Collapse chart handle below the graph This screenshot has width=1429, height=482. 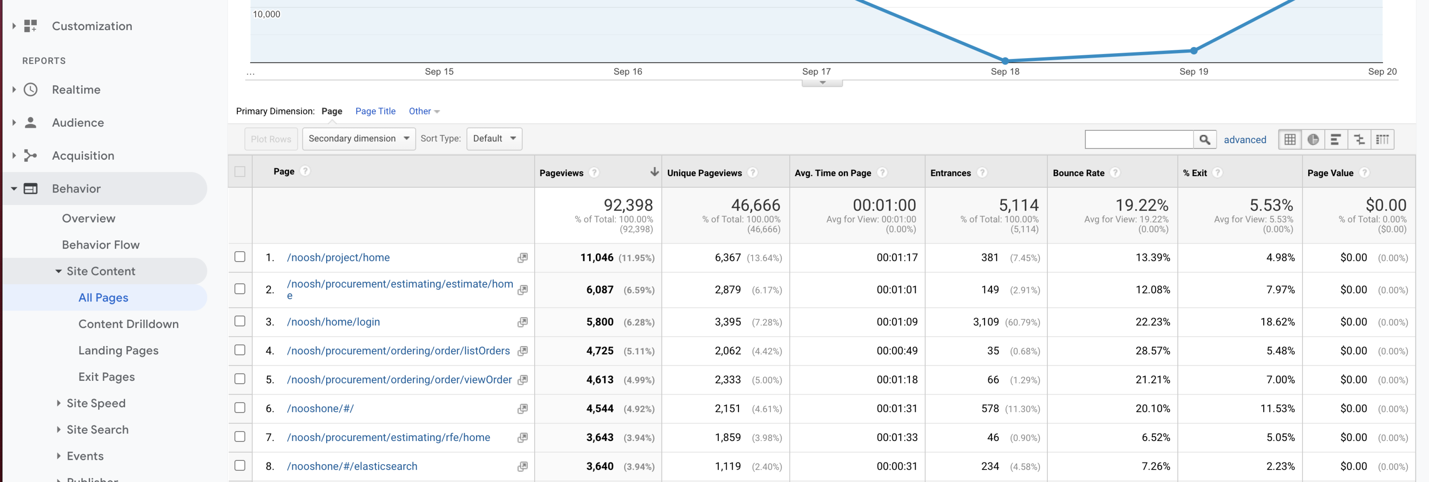click(x=822, y=83)
